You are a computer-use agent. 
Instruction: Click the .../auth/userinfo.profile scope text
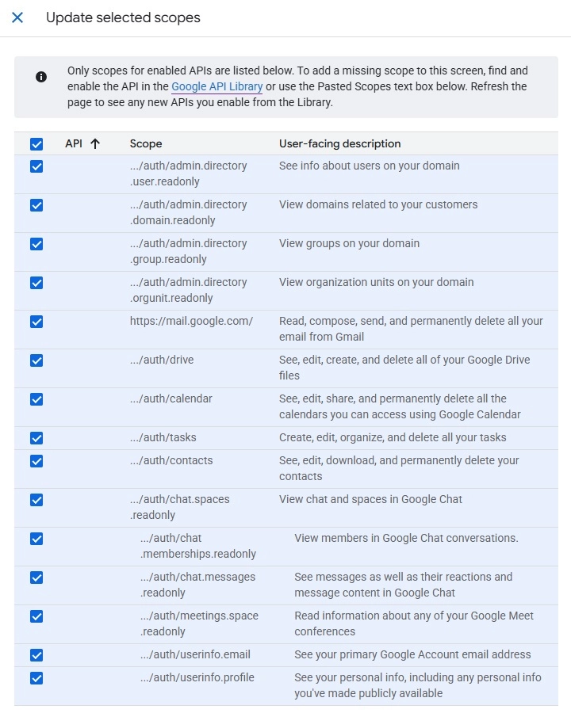[197, 677]
